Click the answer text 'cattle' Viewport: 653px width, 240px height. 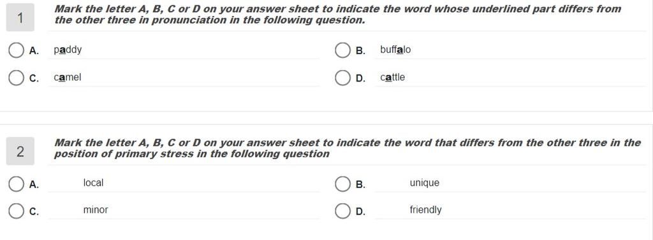392,78
